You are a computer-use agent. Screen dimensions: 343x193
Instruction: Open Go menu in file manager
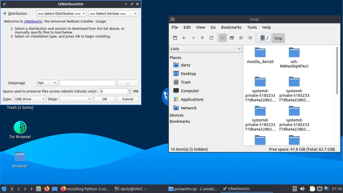(x=213, y=27)
